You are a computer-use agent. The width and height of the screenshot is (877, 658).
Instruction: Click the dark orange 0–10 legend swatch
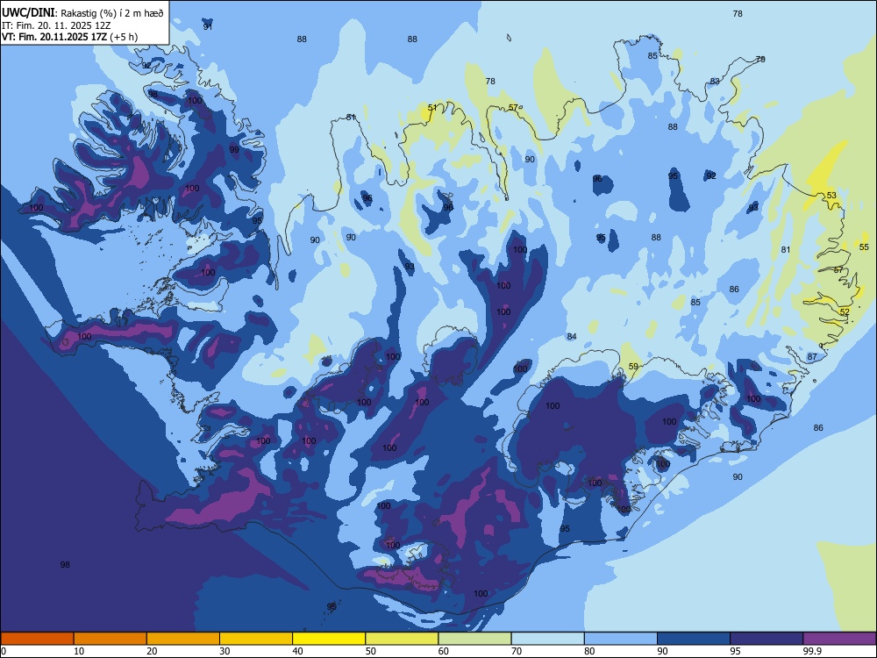37,639
